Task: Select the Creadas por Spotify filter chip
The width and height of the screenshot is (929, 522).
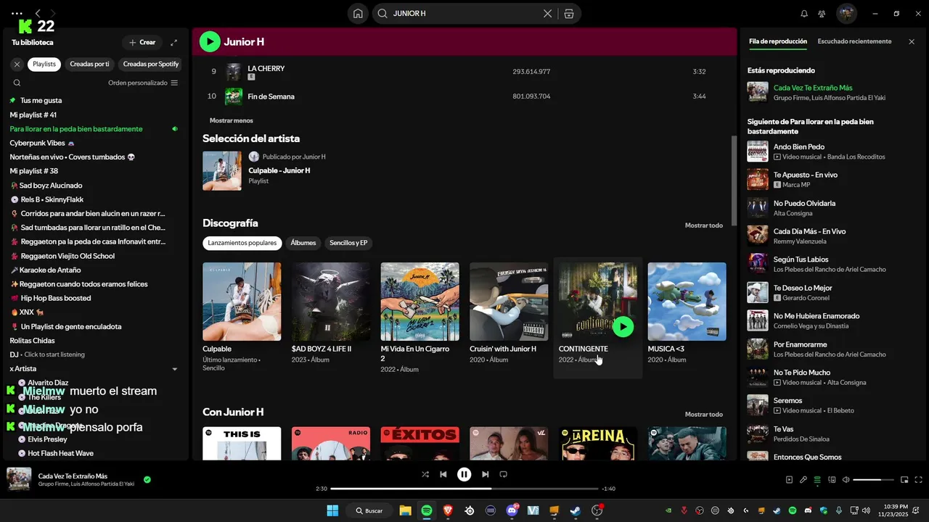Action: tap(150, 64)
